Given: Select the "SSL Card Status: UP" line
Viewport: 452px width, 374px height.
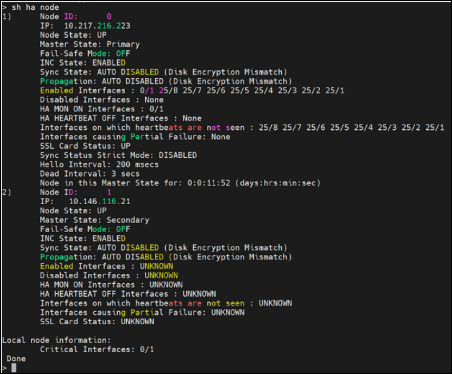Looking at the screenshot, I should pos(85,146).
